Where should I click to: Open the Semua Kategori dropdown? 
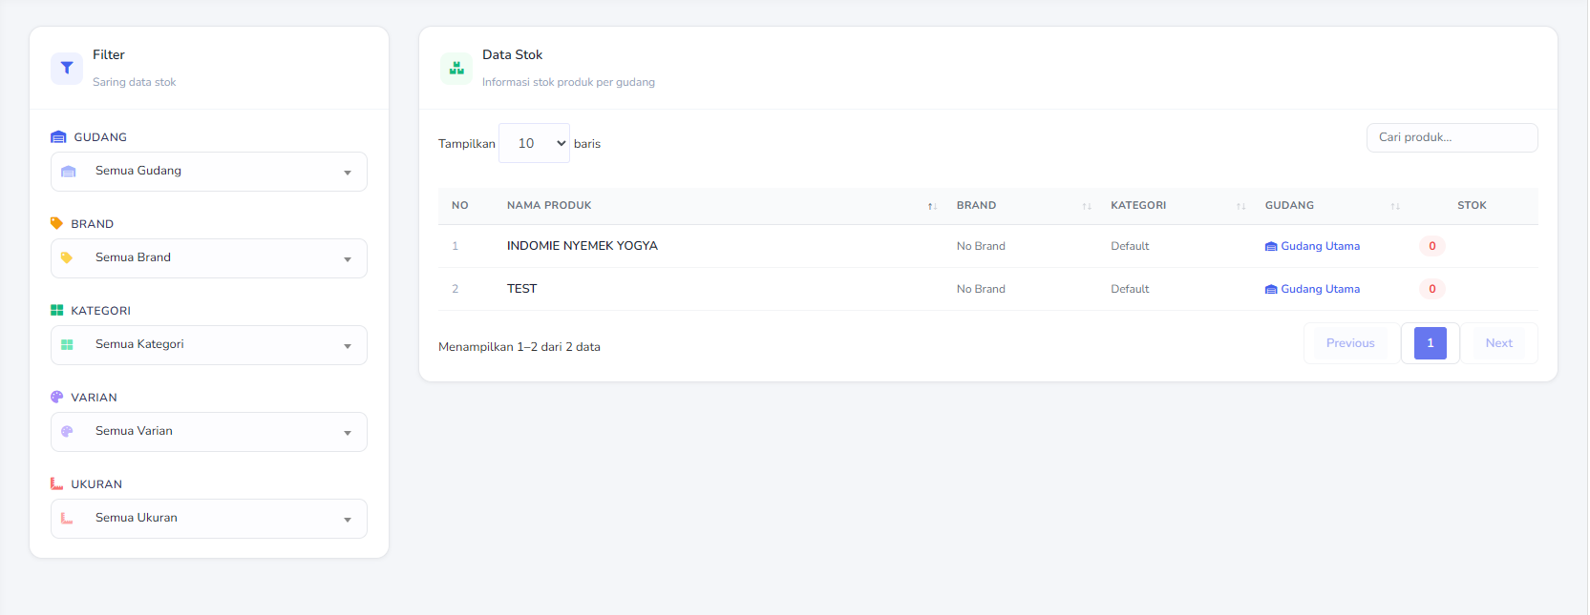pyautogui.click(x=209, y=345)
